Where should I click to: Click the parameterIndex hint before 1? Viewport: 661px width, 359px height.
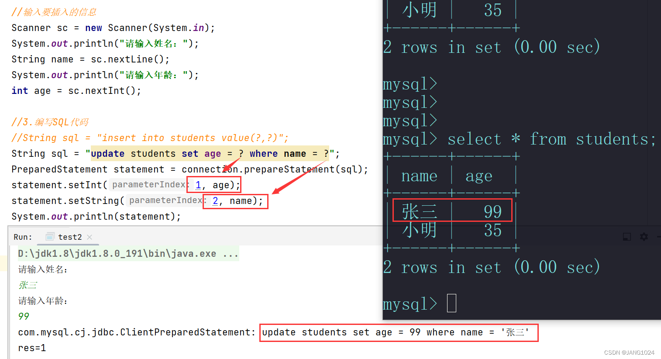coord(148,184)
